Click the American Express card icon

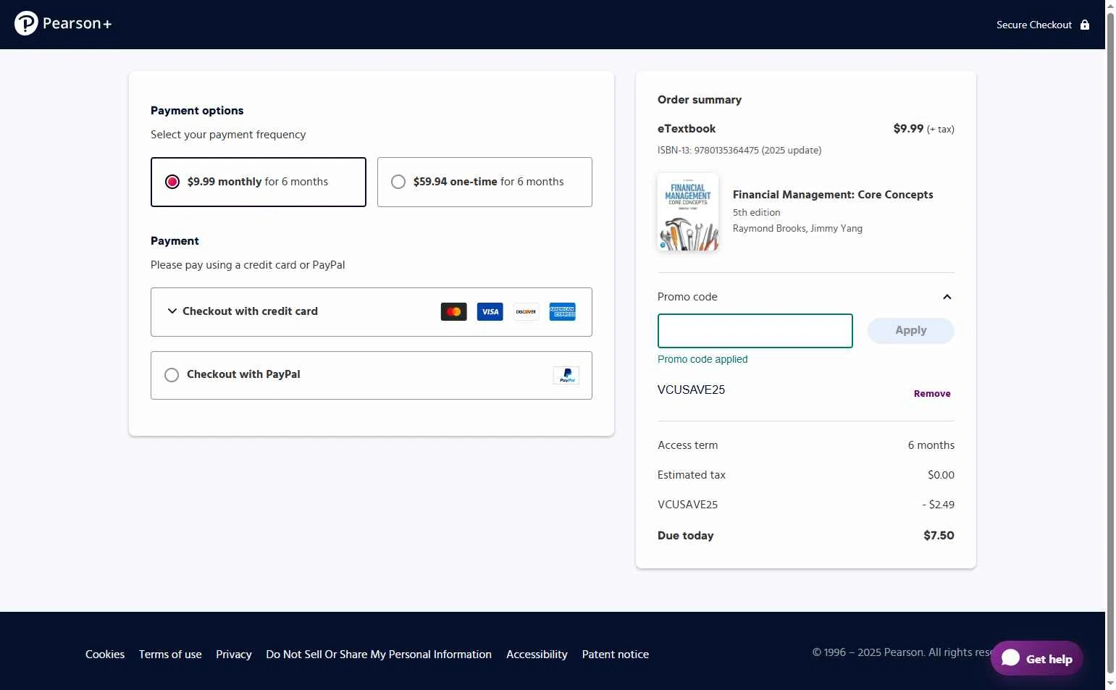[562, 312]
